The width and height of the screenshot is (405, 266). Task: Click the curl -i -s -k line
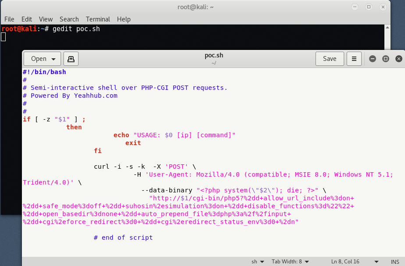click(x=145, y=167)
